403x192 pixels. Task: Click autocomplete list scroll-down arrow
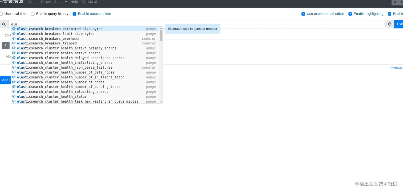click(x=161, y=102)
